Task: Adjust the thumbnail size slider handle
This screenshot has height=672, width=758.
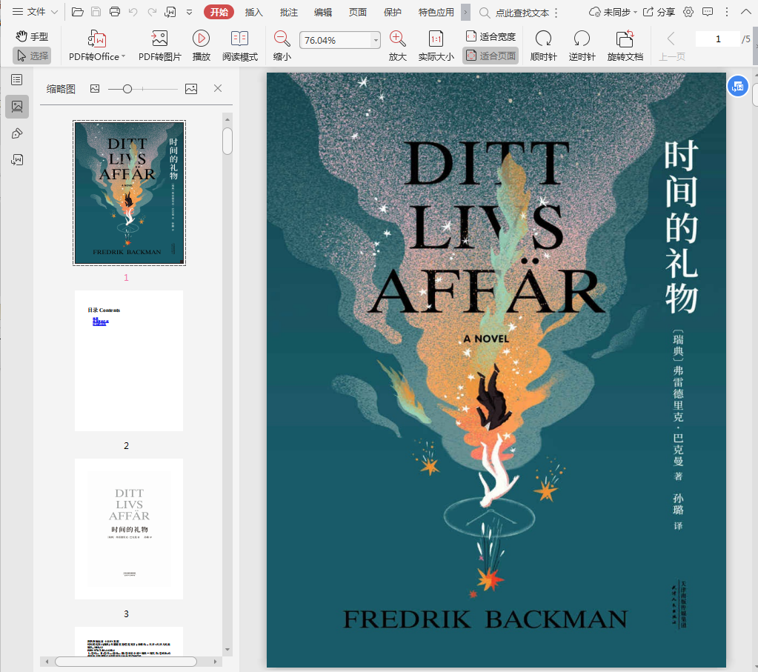Action: coord(127,89)
